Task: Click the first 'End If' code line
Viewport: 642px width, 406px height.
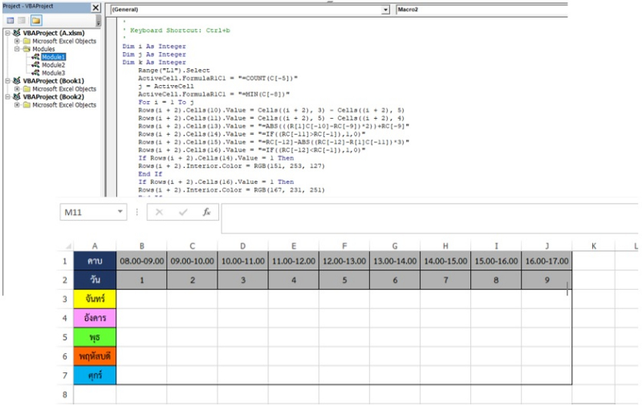Action: tap(150, 174)
